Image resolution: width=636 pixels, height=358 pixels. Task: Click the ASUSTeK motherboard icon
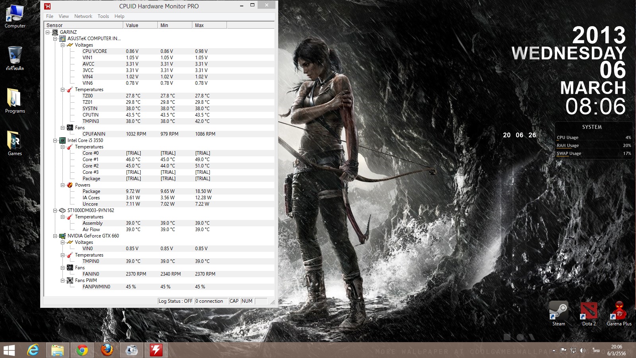[62, 39]
